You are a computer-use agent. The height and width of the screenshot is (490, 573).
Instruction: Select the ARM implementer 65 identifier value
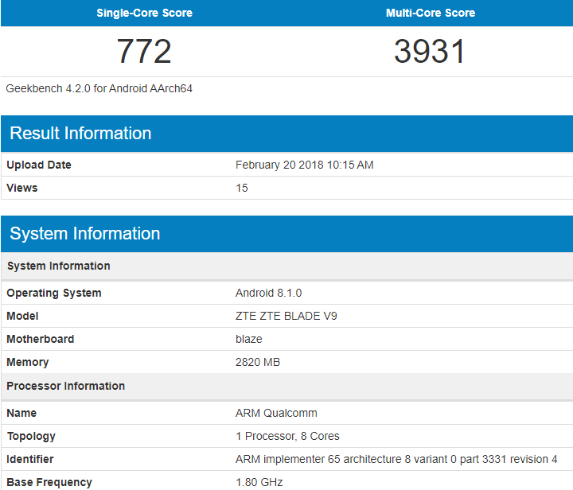396,459
